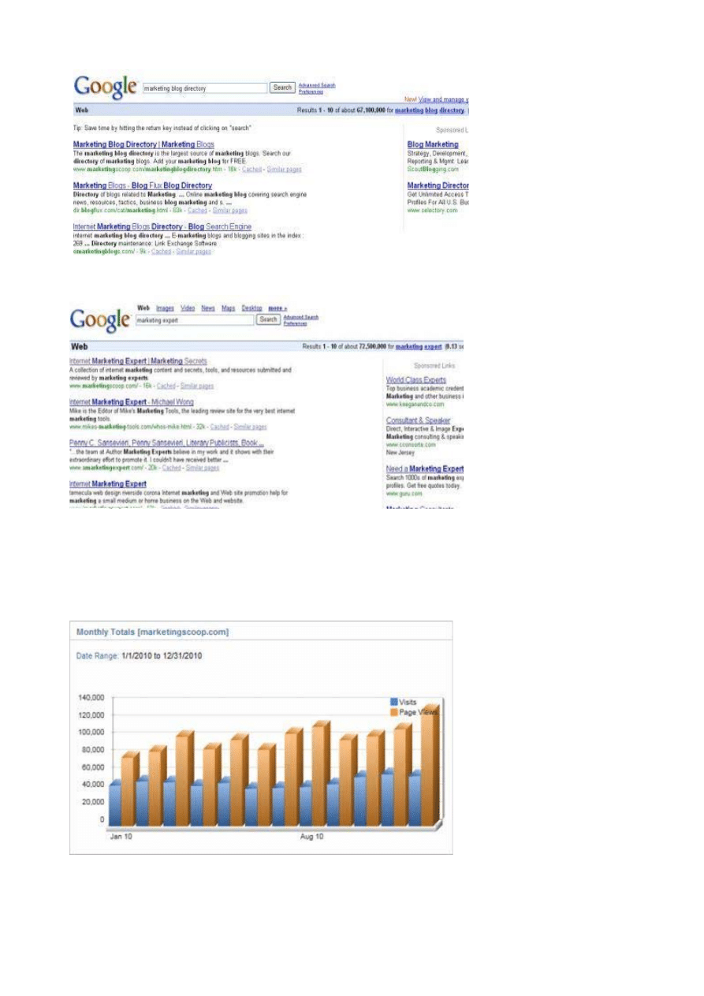Click the Google logo beside 'marketing expert' search

coord(99,319)
